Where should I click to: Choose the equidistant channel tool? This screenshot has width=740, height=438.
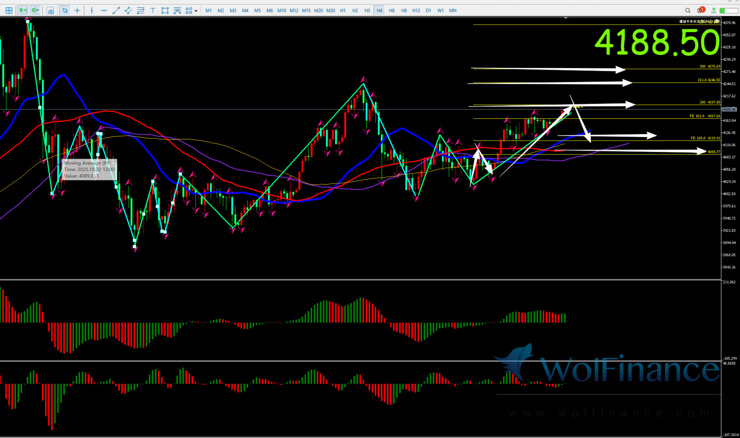(x=128, y=11)
